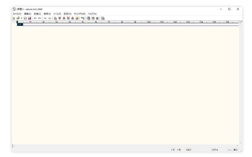Click the last icon on the toolbar
The image size is (252, 157).
tap(103, 18)
